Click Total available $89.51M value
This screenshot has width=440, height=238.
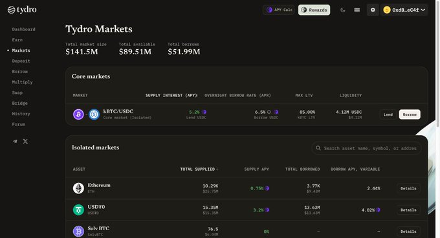(135, 52)
